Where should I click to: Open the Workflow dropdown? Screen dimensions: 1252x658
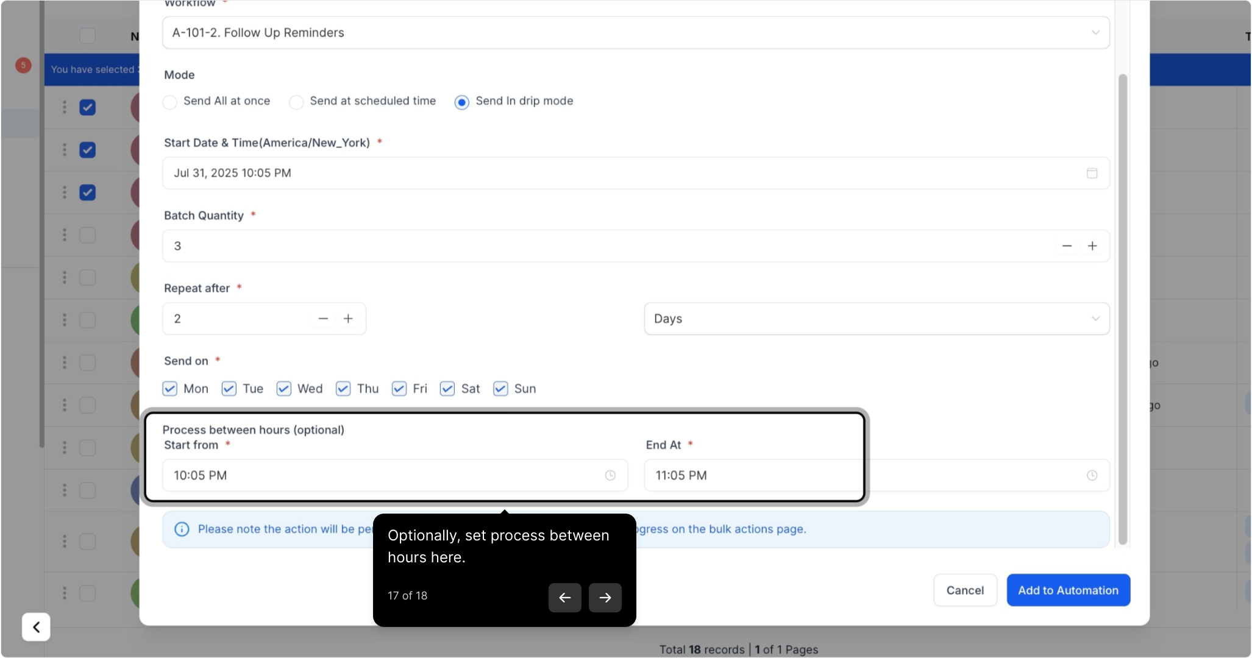(x=635, y=33)
